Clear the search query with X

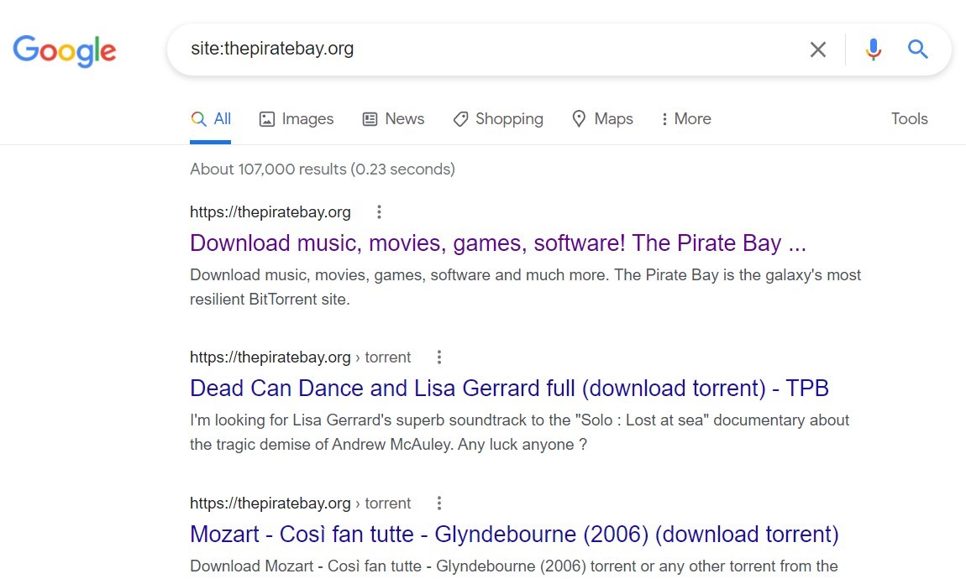(x=817, y=50)
